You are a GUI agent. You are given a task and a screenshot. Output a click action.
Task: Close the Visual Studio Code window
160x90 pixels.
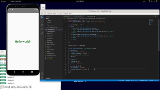point(158,11)
